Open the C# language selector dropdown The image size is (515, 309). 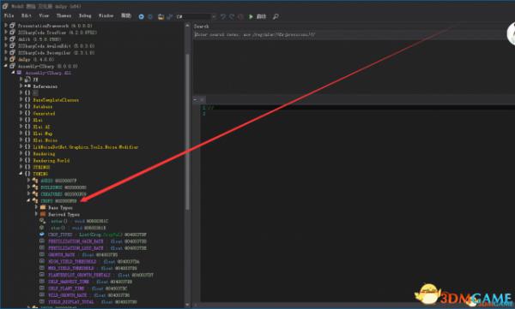(197, 16)
